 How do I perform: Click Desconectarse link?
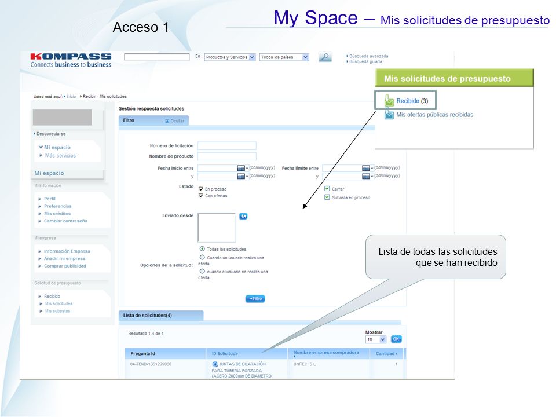[x=51, y=134]
